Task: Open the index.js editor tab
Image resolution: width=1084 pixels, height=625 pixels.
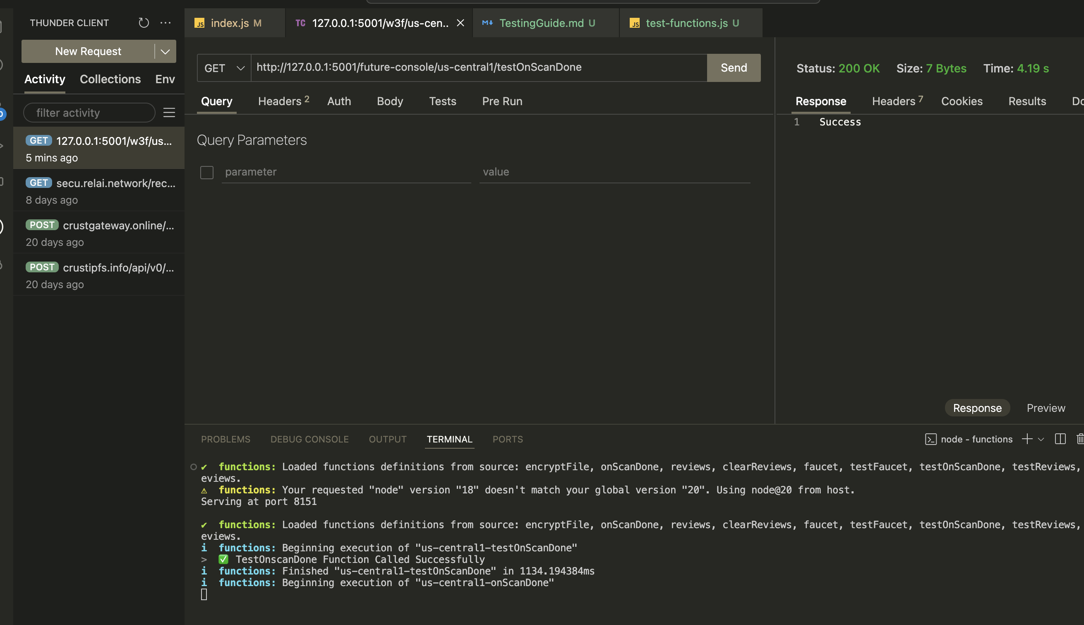Action: 235,23
